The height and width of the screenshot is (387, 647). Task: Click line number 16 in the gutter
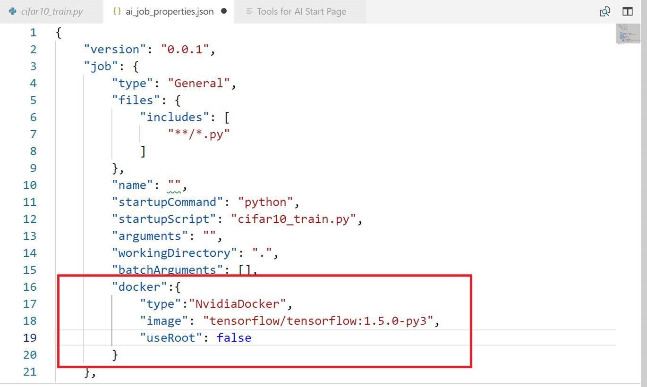[30, 286]
